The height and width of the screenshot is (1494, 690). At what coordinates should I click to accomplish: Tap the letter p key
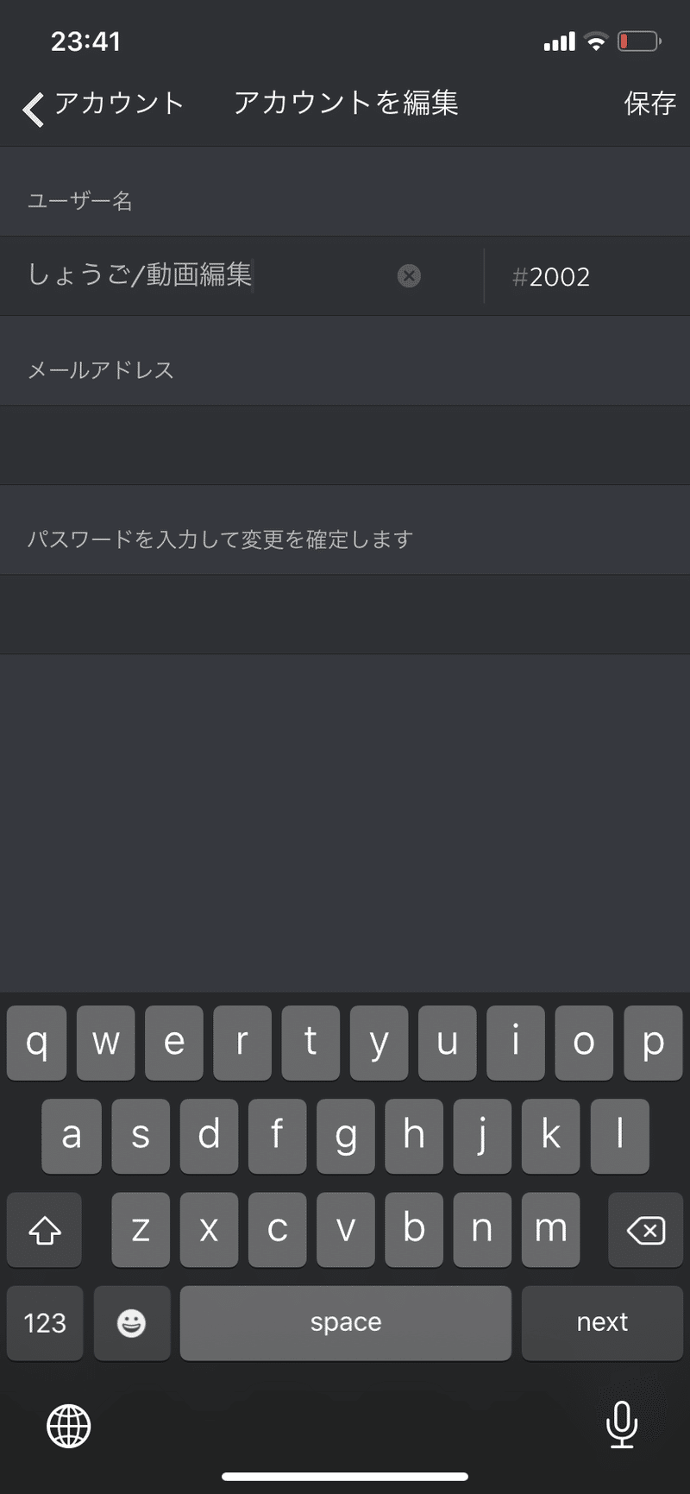[653, 1043]
